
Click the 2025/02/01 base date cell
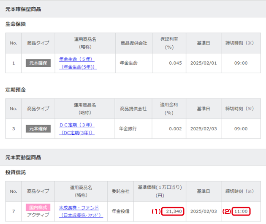[x=203, y=63]
